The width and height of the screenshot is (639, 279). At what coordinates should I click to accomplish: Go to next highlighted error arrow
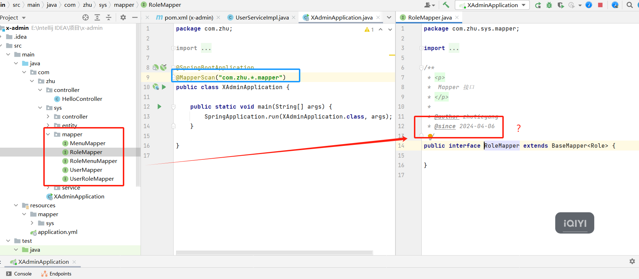click(x=390, y=29)
